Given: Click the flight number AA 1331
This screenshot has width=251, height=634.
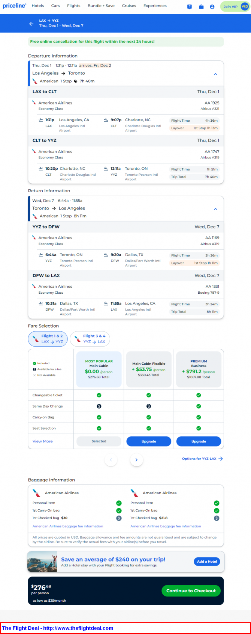Looking at the screenshot, I should (x=212, y=286).
